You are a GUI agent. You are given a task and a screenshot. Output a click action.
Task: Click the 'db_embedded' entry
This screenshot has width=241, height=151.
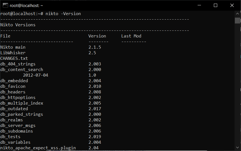(x=14, y=81)
